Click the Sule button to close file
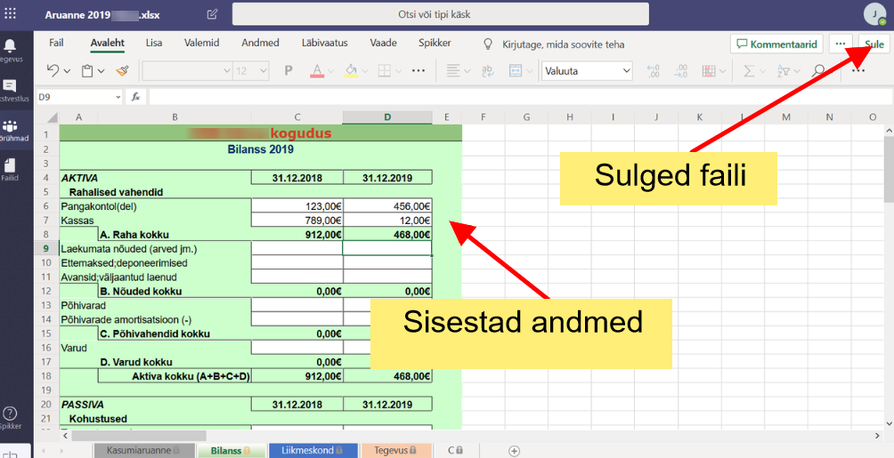This screenshot has width=894, height=458. (x=874, y=44)
